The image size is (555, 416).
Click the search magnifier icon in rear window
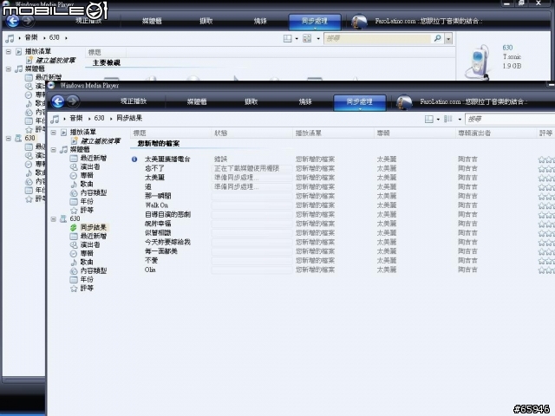[x=438, y=38]
